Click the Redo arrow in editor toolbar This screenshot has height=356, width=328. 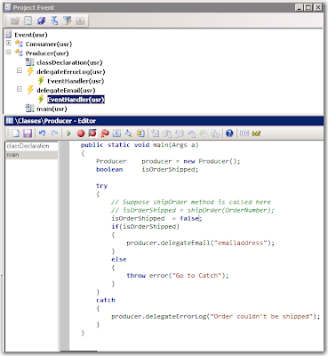pos(54,133)
